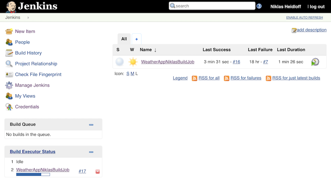Open RSS for all link
Image resolution: width=331 pixels, height=181 pixels.
[209, 78]
